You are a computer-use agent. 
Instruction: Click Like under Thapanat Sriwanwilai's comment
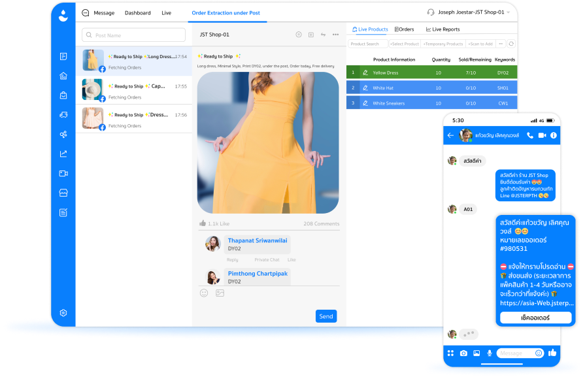[x=292, y=260]
